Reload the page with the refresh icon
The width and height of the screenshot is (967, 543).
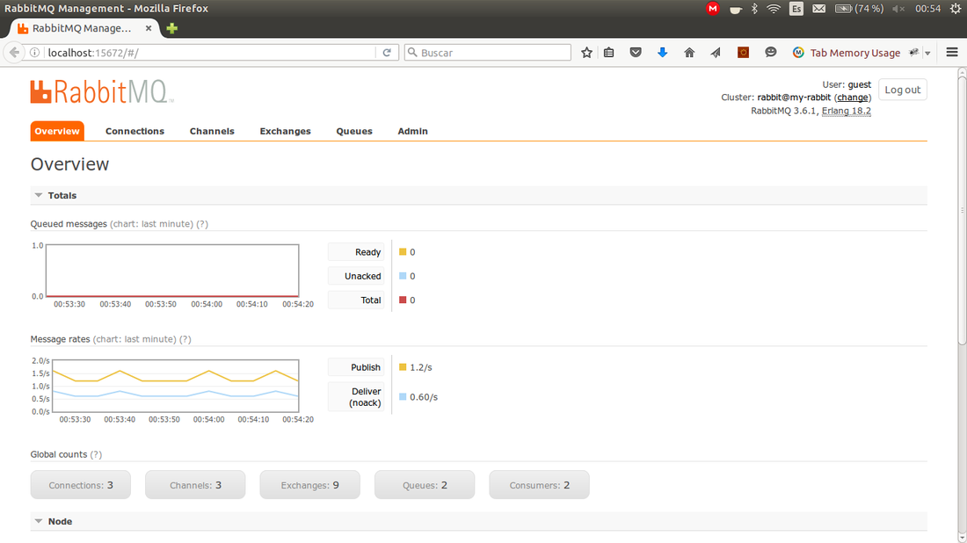387,53
